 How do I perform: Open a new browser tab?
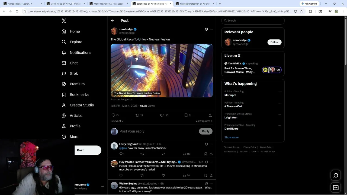(x=220, y=4)
